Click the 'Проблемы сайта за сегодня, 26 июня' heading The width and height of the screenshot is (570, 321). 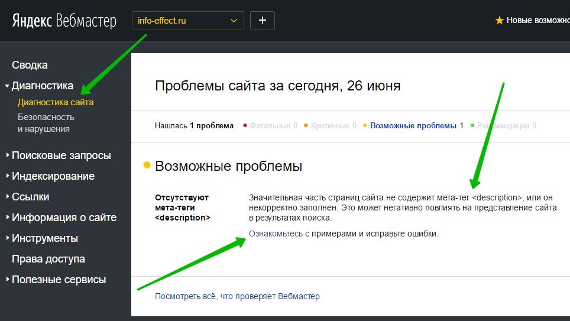pyautogui.click(x=278, y=86)
